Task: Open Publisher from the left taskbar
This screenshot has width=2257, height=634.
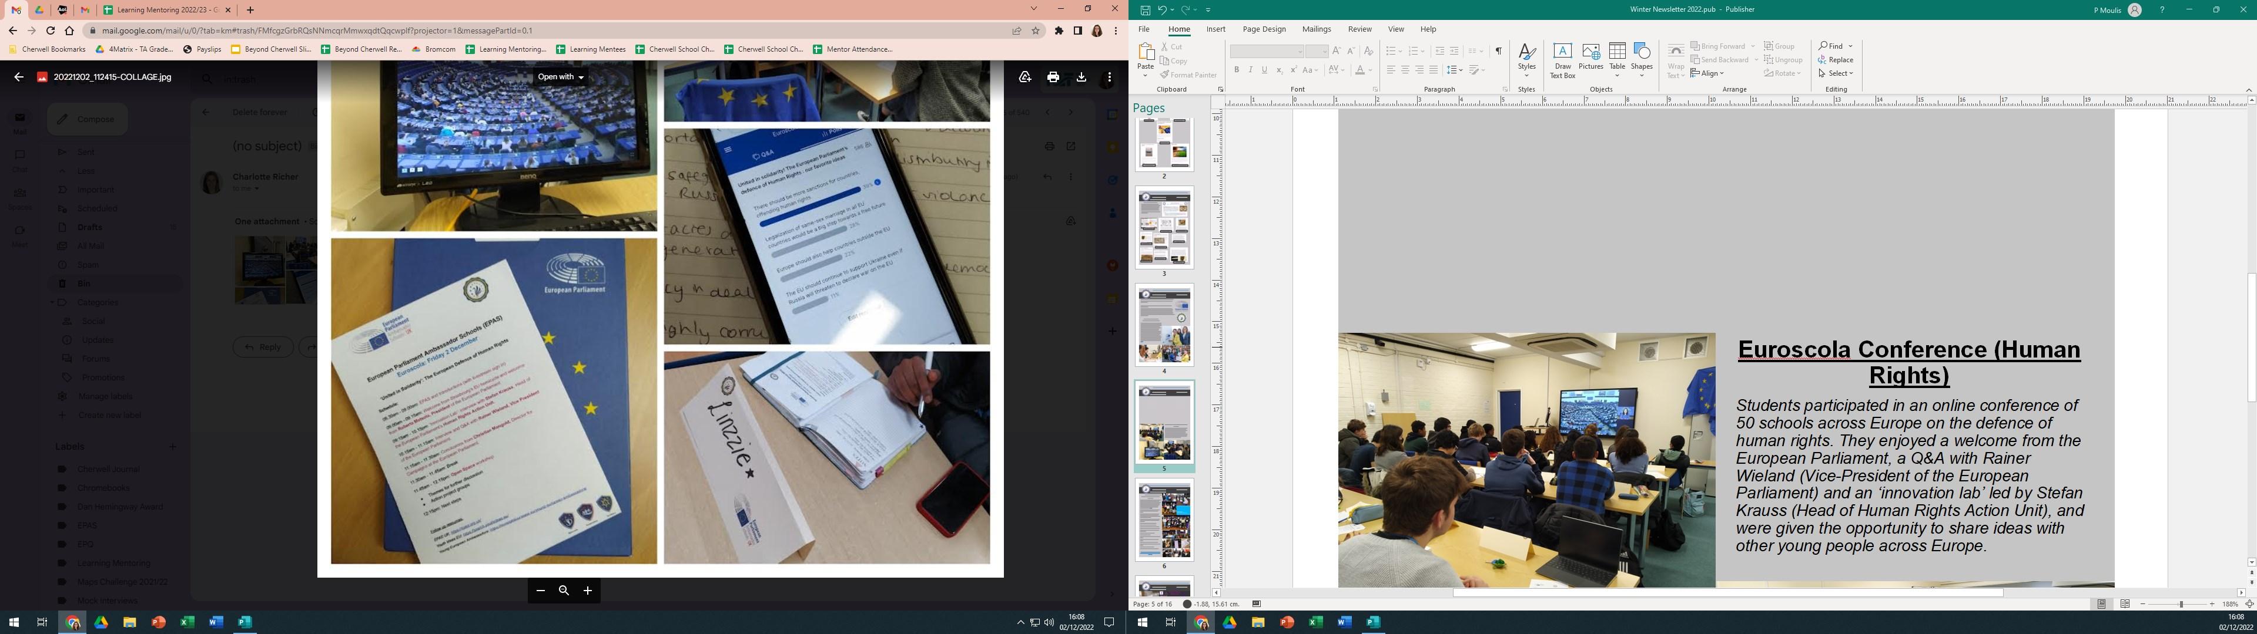Action: pyautogui.click(x=245, y=623)
